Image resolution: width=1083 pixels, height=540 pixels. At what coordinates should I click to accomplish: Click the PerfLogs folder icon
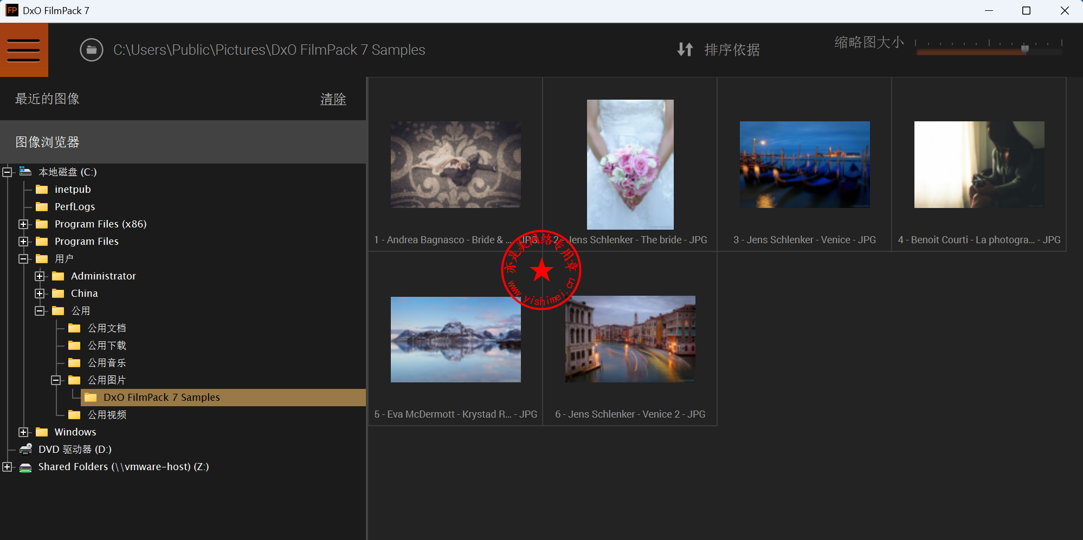[42, 207]
